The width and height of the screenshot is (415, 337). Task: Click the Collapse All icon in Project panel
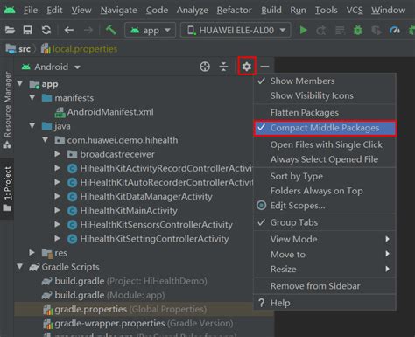[223, 67]
